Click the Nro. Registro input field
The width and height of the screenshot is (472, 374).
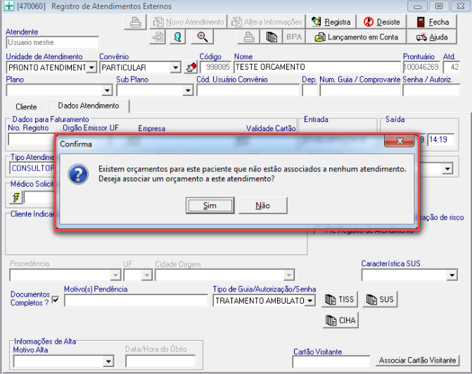32,139
